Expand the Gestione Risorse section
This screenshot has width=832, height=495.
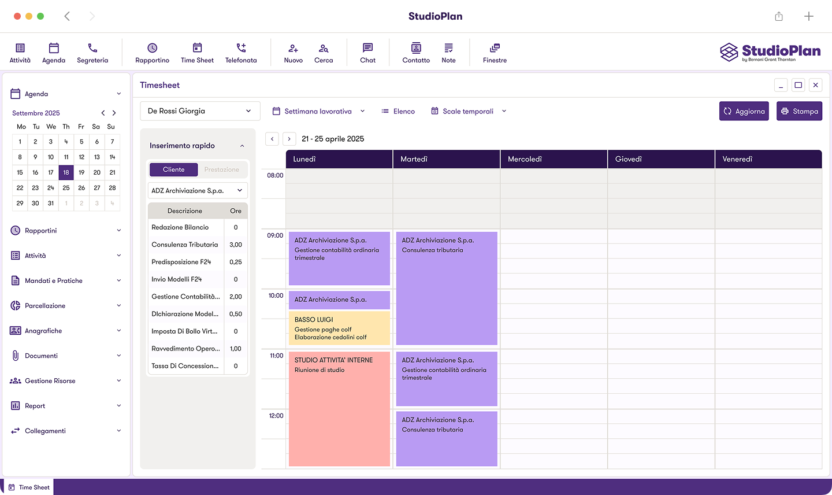[x=66, y=381]
